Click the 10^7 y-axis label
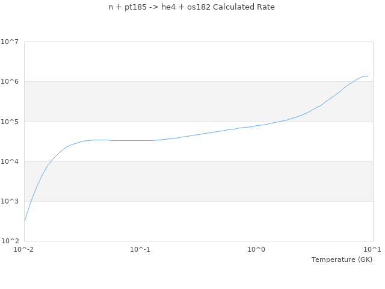Viewport: 385px width, 289px height. 10,42
